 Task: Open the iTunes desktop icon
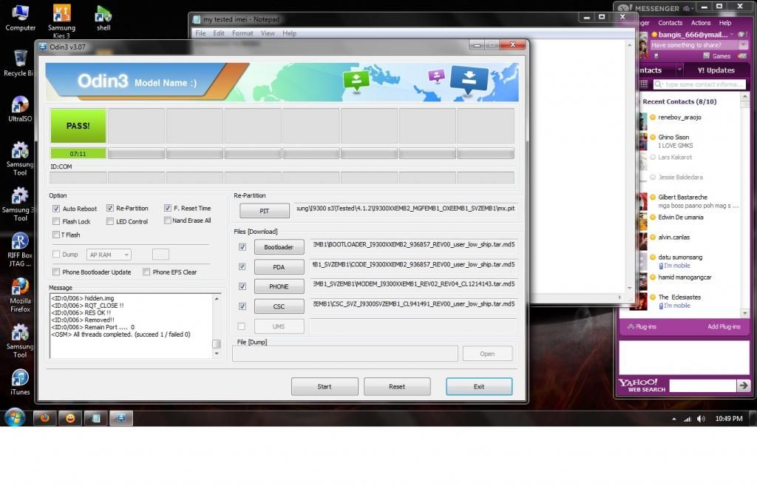20,378
